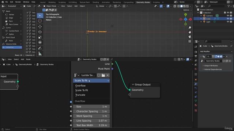Open font file browser folder icon
The image size is (234, 131).
click(103, 75)
